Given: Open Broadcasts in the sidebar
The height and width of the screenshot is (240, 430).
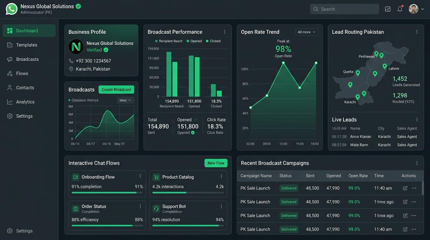Looking at the screenshot, I should click(x=29, y=59).
